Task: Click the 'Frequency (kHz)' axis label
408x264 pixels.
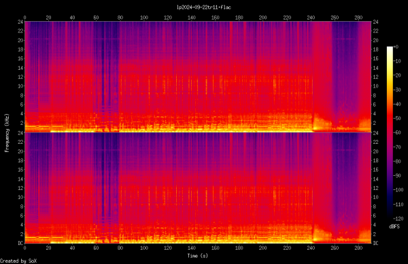Action: tap(7, 133)
